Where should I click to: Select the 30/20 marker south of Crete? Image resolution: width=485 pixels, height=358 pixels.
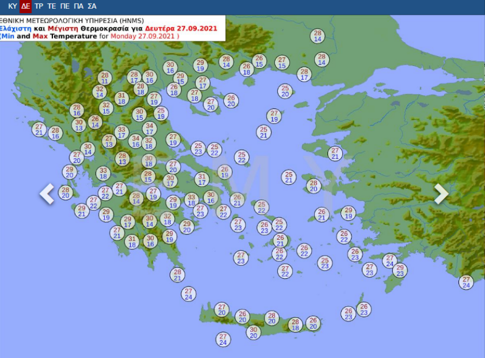[253, 332]
